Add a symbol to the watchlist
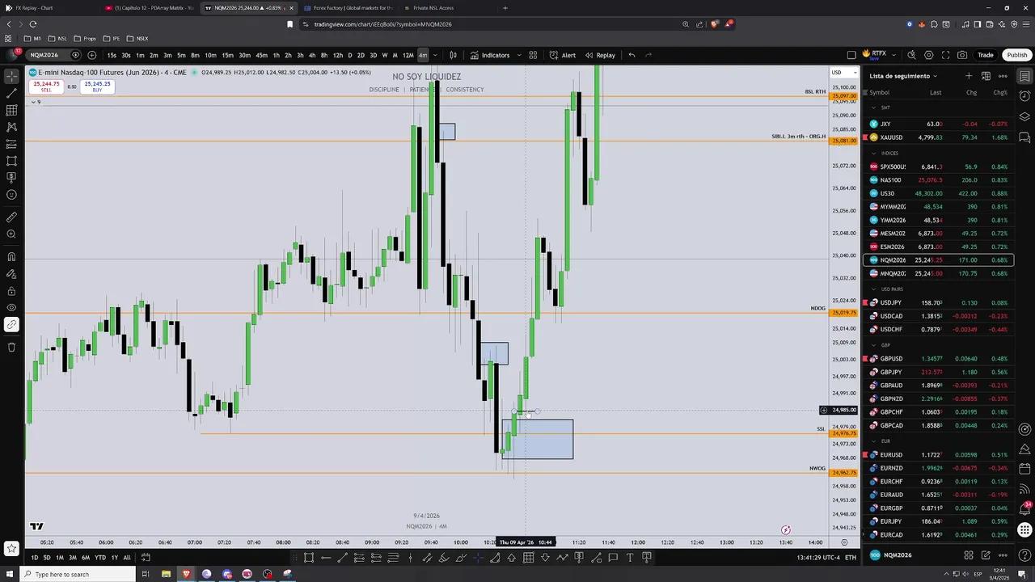Screen dimensions: 1035x582 [968, 76]
